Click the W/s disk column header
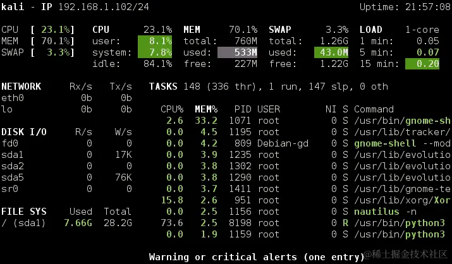This screenshot has height=264, width=452. pos(123,132)
